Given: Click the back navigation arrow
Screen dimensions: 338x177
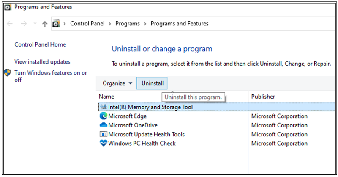Looking at the screenshot, I should tap(10, 24).
